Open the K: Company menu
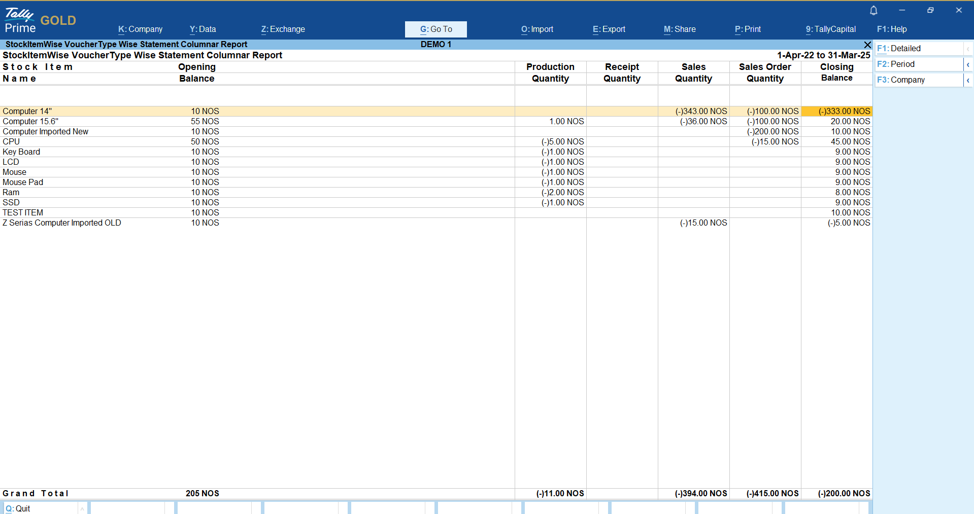The image size is (974, 514). [x=140, y=29]
